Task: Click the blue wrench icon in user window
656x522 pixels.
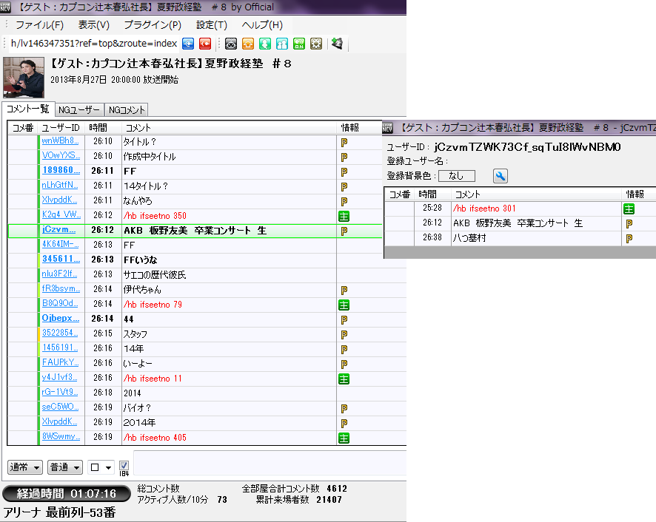Action: (500, 176)
